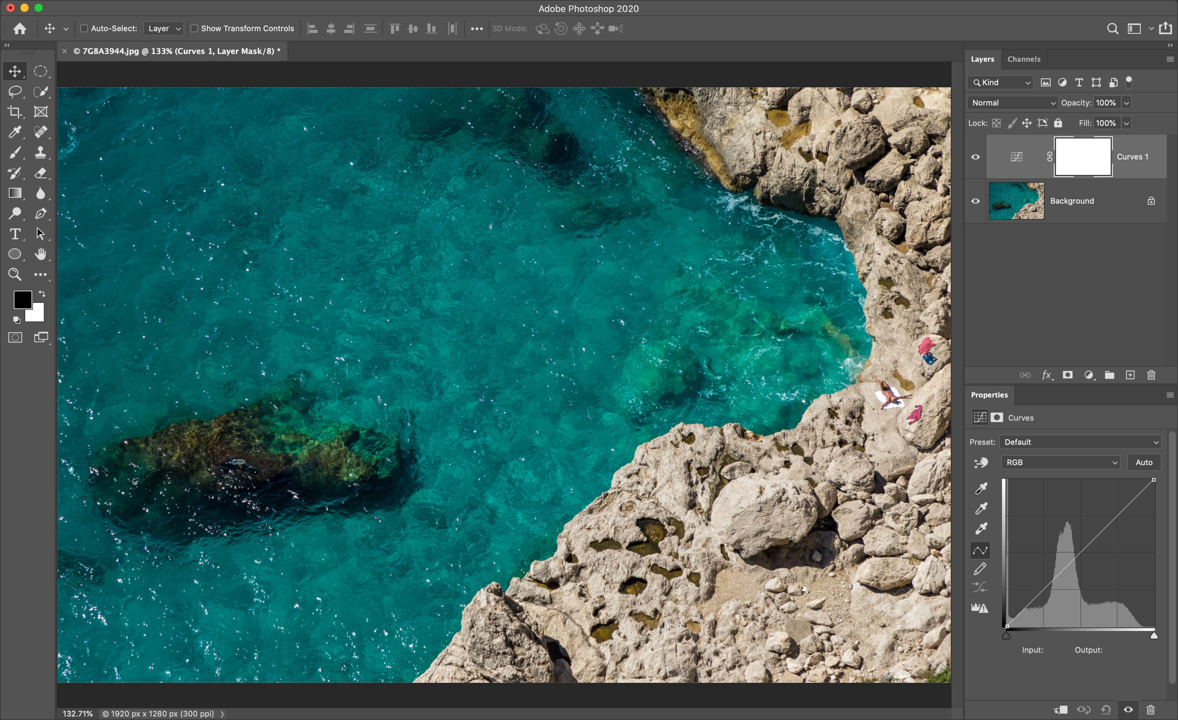Select the 7G8A3944.jpg document tab
The image size is (1178, 720).
[177, 51]
